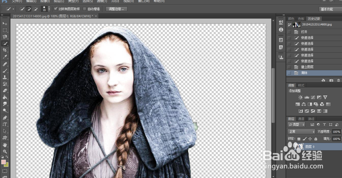The width and height of the screenshot is (342, 178).
Task: Toggle lock position
Action: pyautogui.click(x=310, y=139)
